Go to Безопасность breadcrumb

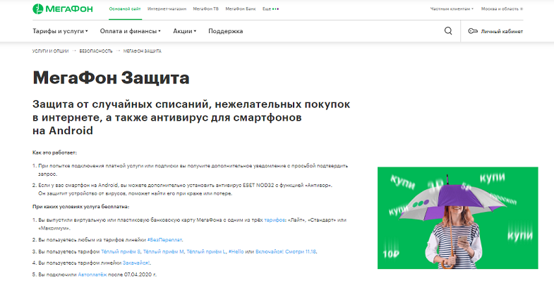pos(95,52)
